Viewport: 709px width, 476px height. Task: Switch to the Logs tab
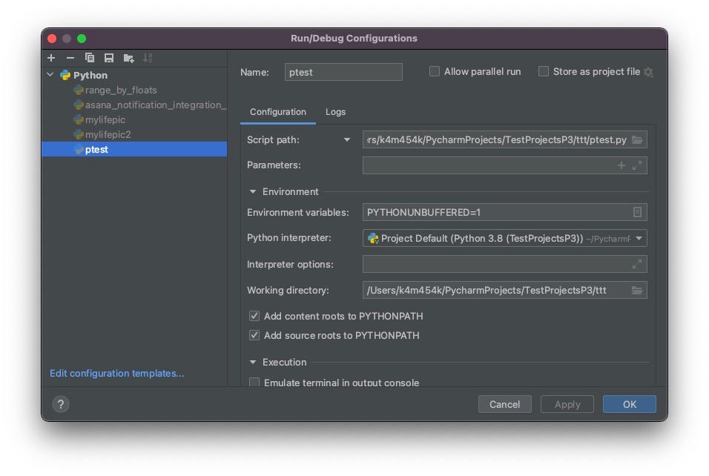point(335,112)
